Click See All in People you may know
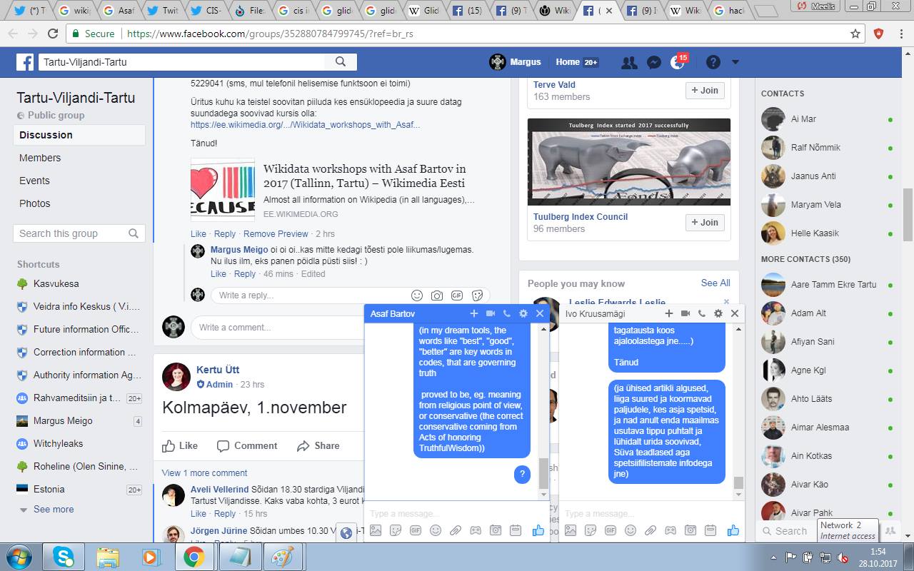Image resolution: width=914 pixels, height=571 pixels. point(715,283)
